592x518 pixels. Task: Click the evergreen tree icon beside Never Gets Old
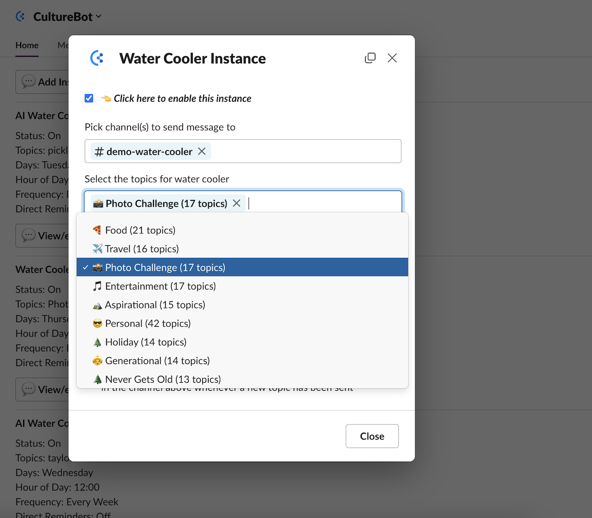click(97, 379)
